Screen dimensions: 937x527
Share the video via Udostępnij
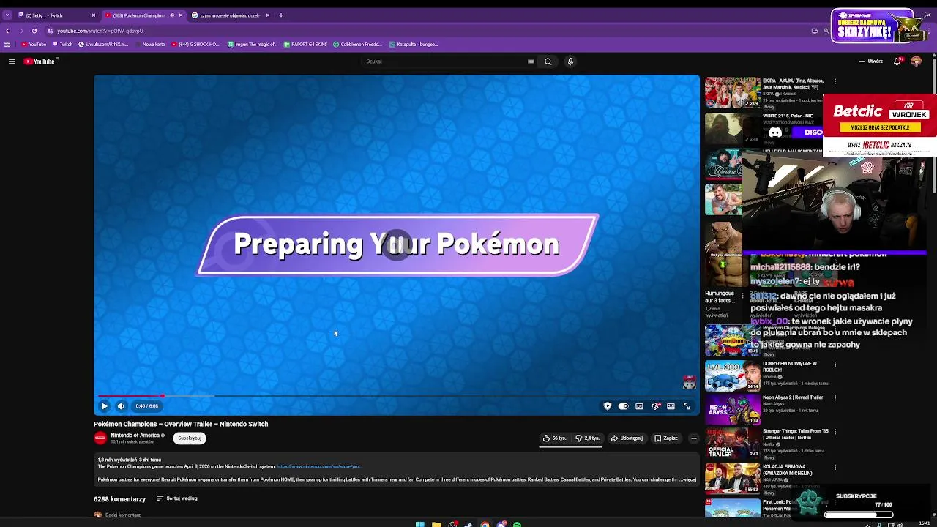click(x=627, y=438)
